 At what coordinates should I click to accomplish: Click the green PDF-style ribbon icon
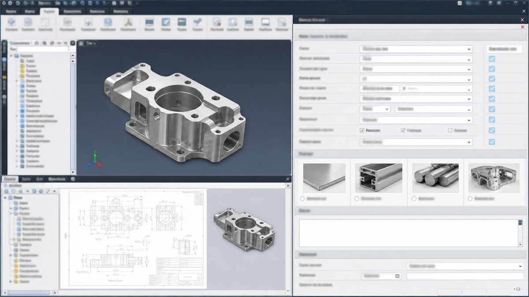pos(127,22)
